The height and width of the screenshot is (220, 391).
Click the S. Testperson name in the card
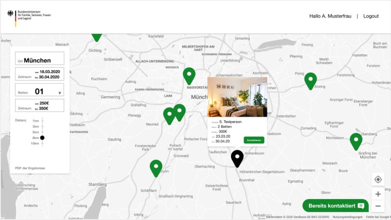(230, 122)
